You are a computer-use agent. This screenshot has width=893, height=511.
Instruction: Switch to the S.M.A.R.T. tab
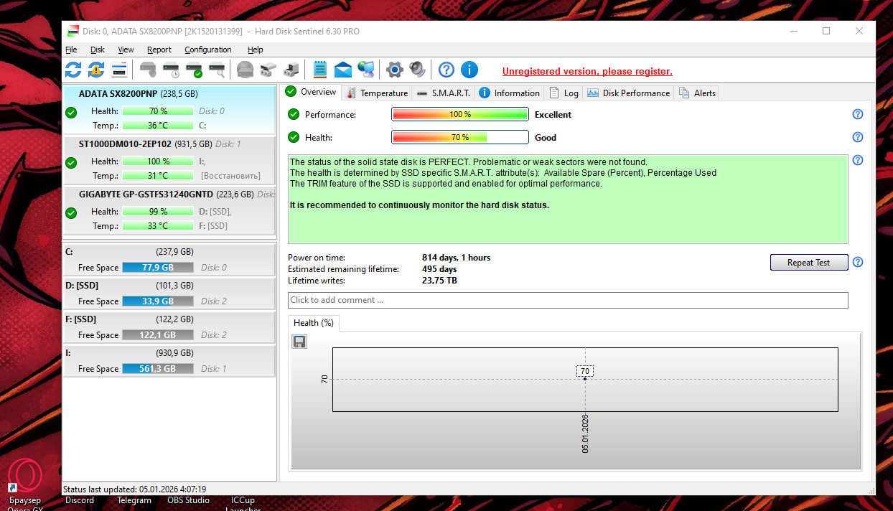coord(444,93)
